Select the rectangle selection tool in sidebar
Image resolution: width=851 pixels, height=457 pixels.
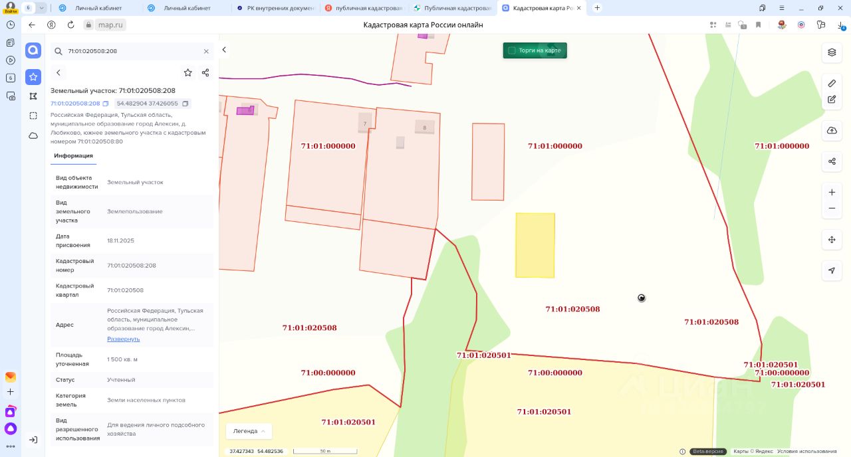pyautogui.click(x=33, y=116)
